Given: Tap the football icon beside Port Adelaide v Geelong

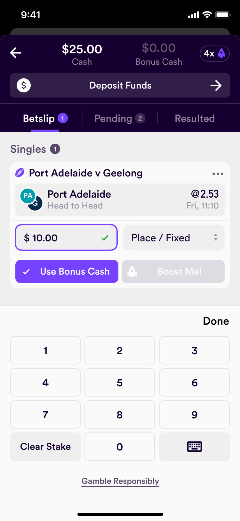Looking at the screenshot, I should [20, 173].
